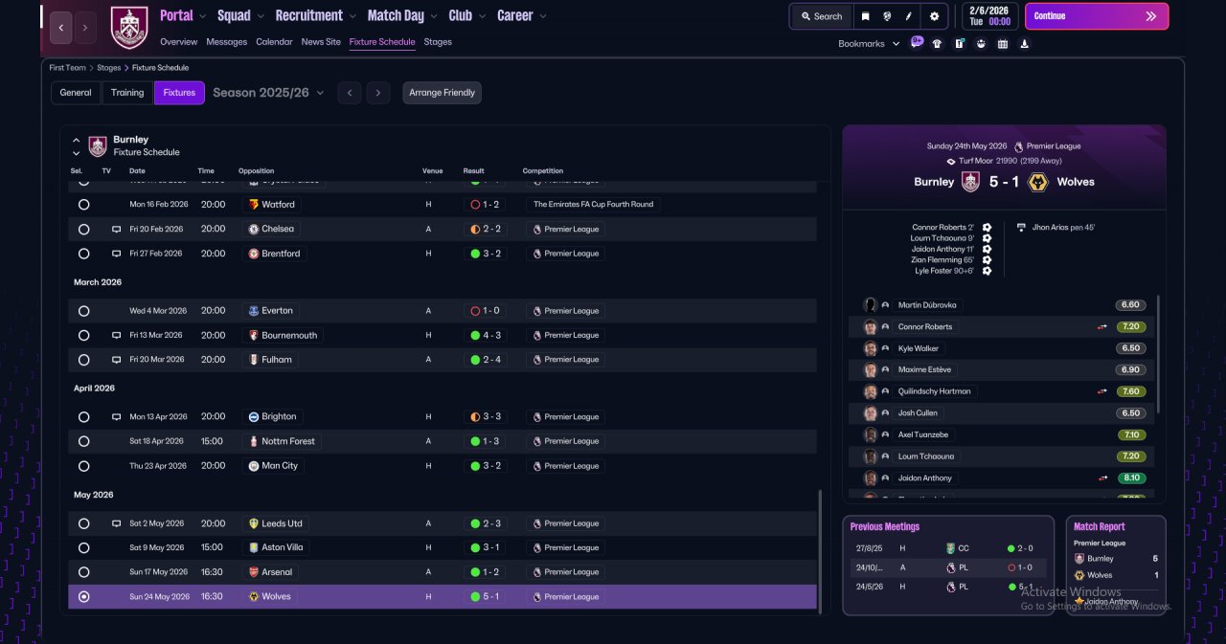Select the Aston Villa fixture radio button
The image size is (1226, 644).
click(x=83, y=548)
